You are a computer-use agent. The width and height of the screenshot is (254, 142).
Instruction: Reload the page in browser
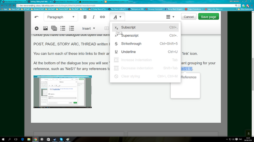click(x=10, y=6)
